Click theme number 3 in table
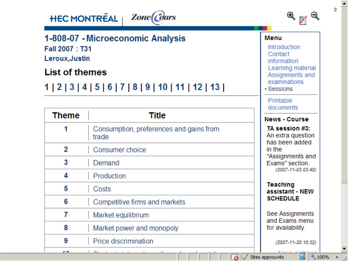 coord(66,162)
